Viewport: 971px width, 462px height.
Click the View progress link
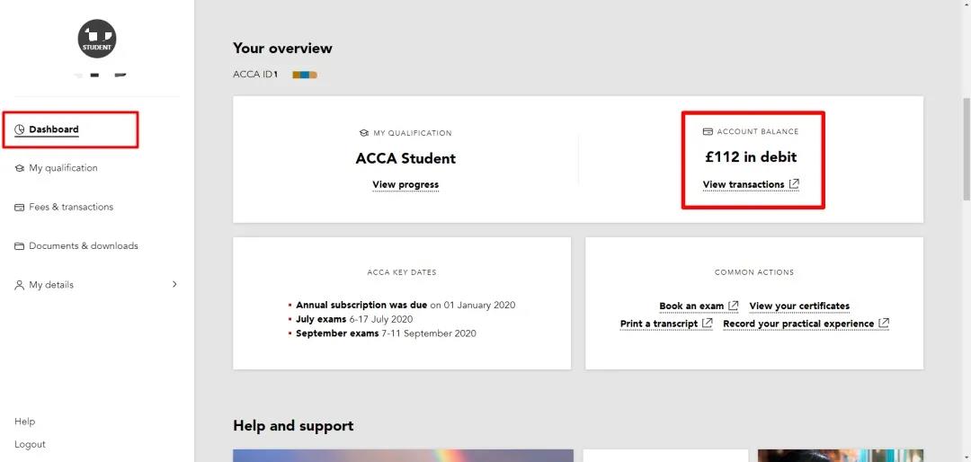(405, 184)
